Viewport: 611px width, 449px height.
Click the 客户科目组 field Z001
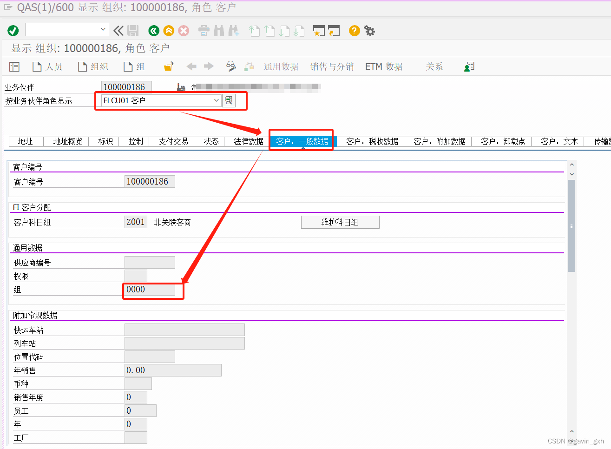[x=136, y=222]
